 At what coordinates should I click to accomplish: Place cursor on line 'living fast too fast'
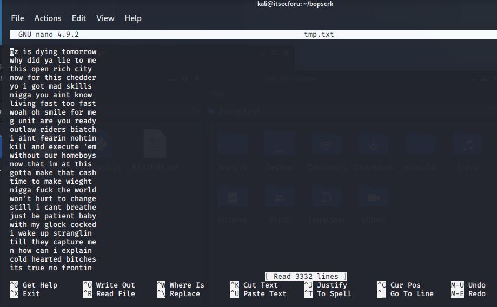click(53, 104)
